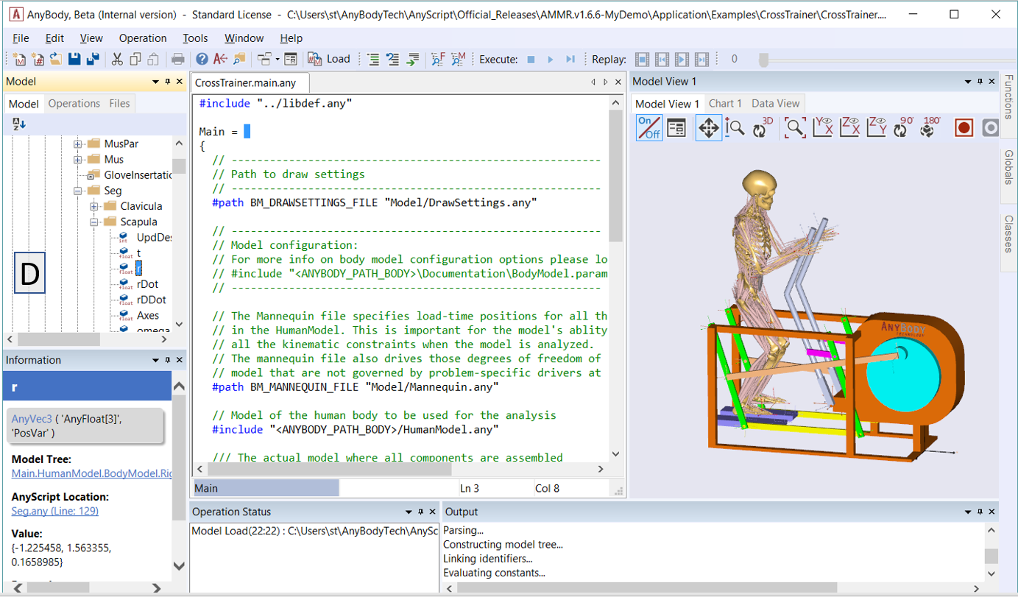Viewport: 1018px width, 597px height.
Task: Select the Pan four-arrow tool in Model View
Action: click(x=708, y=128)
